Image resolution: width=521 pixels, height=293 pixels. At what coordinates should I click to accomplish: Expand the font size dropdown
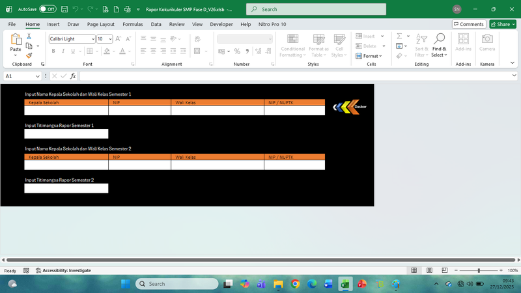pos(110,39)
